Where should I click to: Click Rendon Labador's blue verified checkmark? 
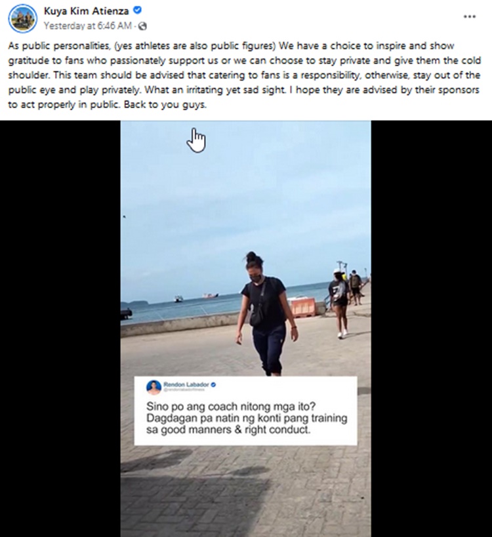213,385
